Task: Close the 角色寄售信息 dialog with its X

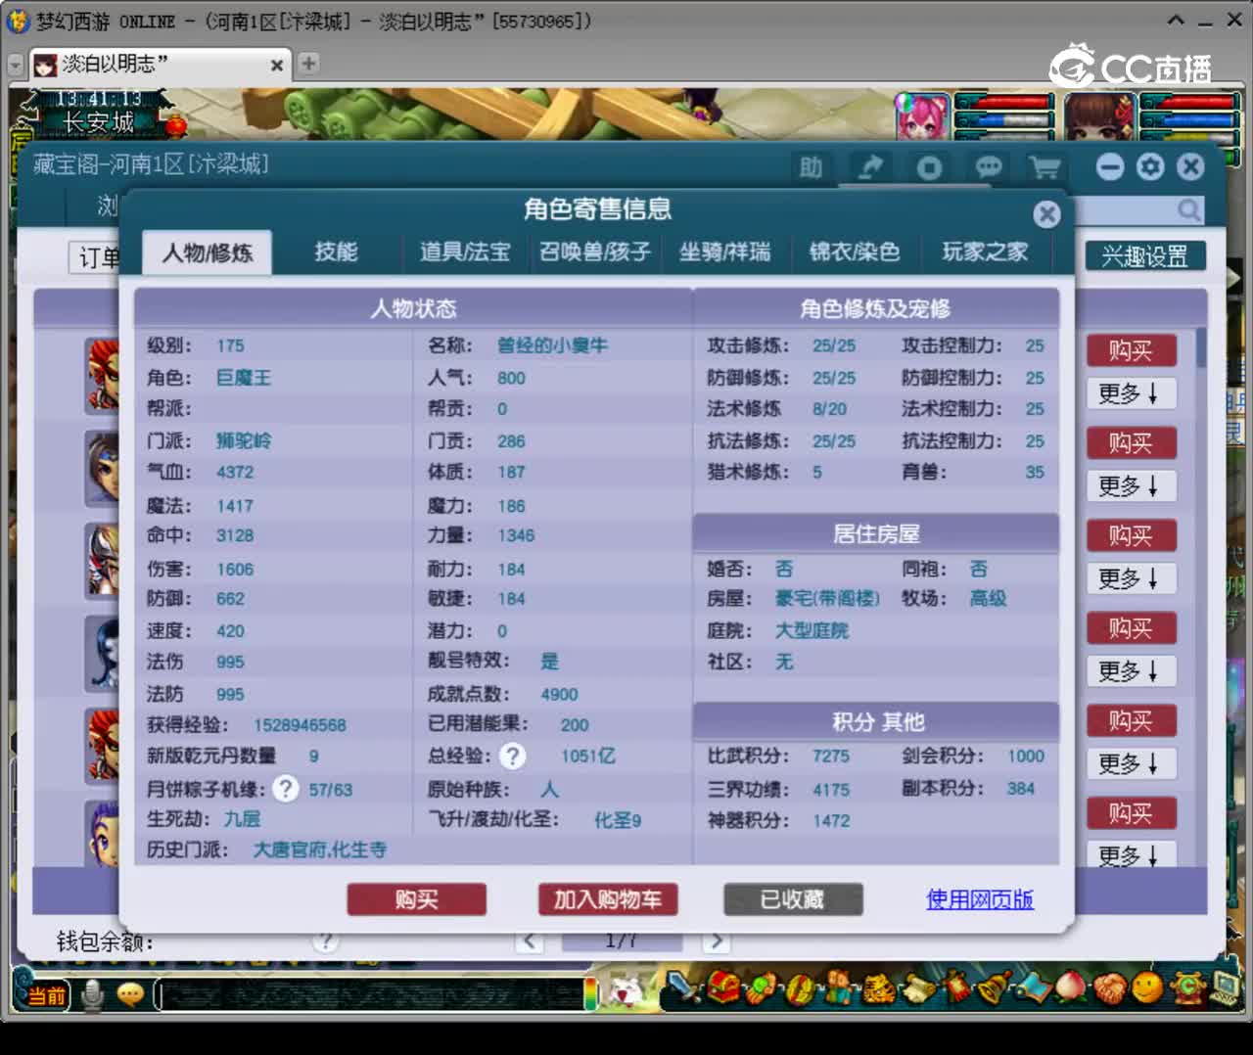Action: tap(1046, 213)
